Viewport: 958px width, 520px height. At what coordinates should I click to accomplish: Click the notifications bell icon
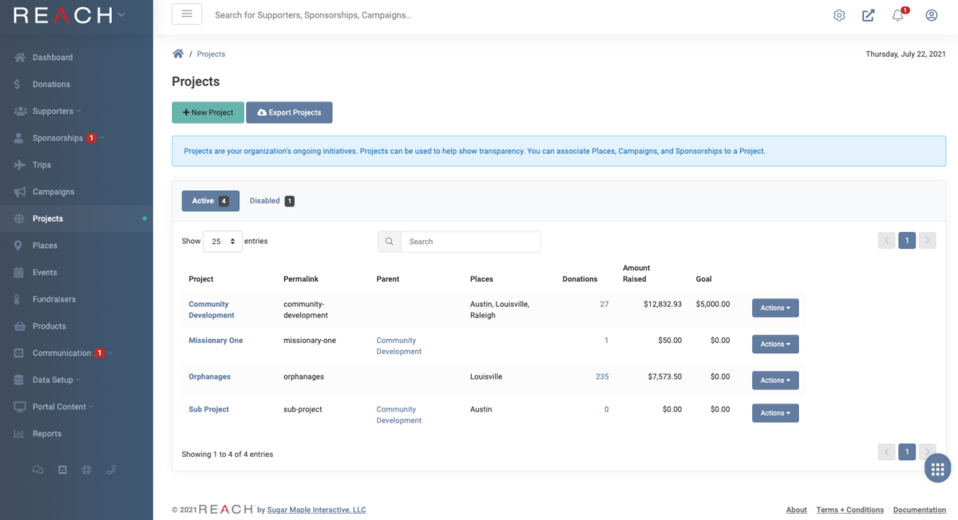[897, 15]
